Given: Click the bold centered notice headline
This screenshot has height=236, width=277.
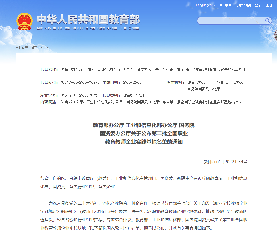Looking at the screenshot, I should (x=144, y=134).
